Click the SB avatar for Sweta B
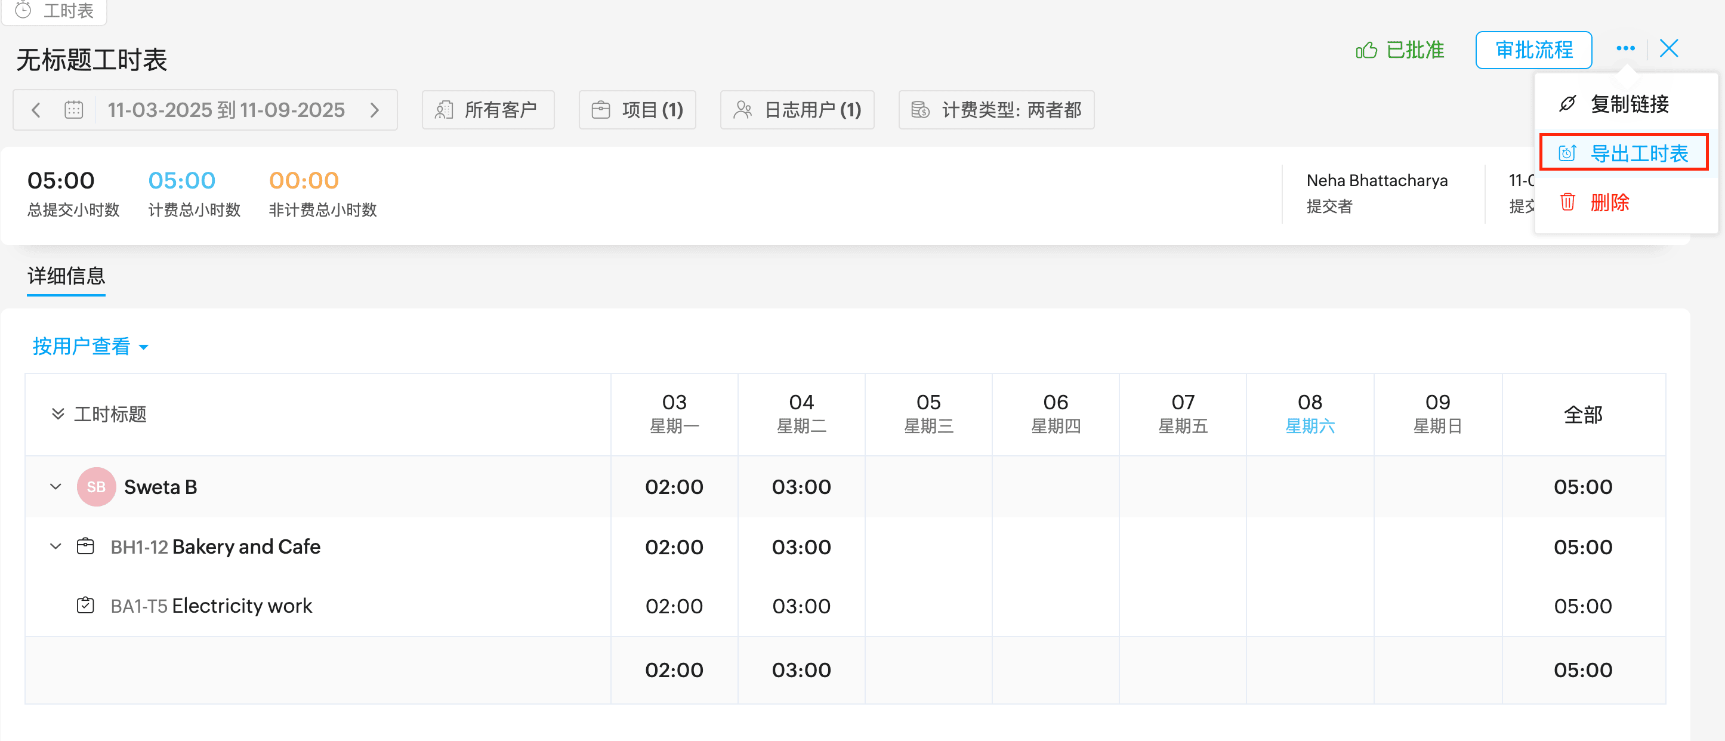 click(95, 487)
